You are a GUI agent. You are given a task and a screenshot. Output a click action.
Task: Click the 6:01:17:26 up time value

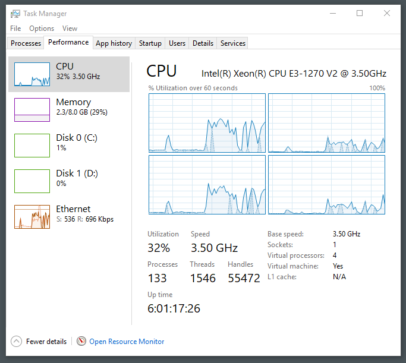[x=174, y=308]
